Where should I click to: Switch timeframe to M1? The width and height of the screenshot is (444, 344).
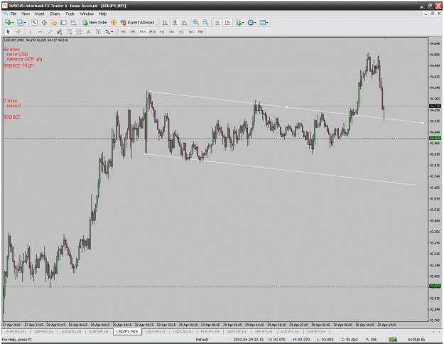pyautogui.click(x=123, y=32)
